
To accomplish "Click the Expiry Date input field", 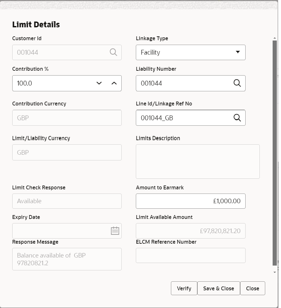I will click(61, 231).
